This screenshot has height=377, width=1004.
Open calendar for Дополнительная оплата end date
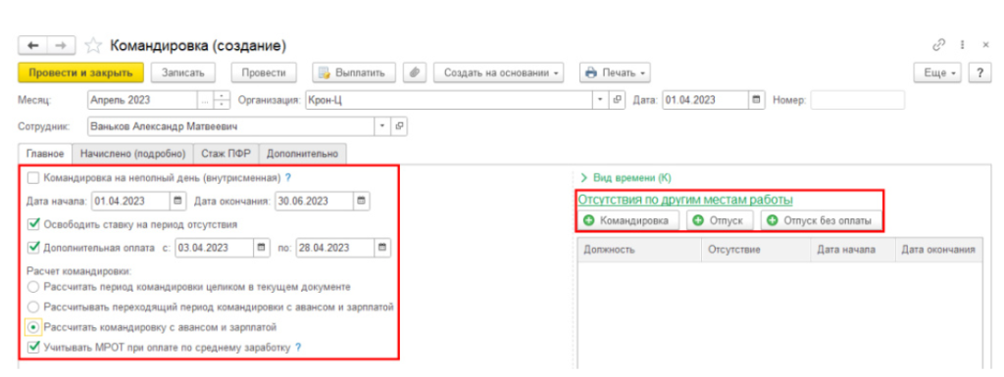382,247
